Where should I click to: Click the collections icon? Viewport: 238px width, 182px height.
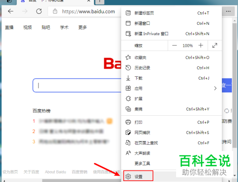click(x=128, y=109)
